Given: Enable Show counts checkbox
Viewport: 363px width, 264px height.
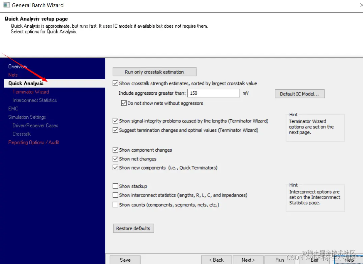Looking at the screenshot, I should tap(115, 205).
